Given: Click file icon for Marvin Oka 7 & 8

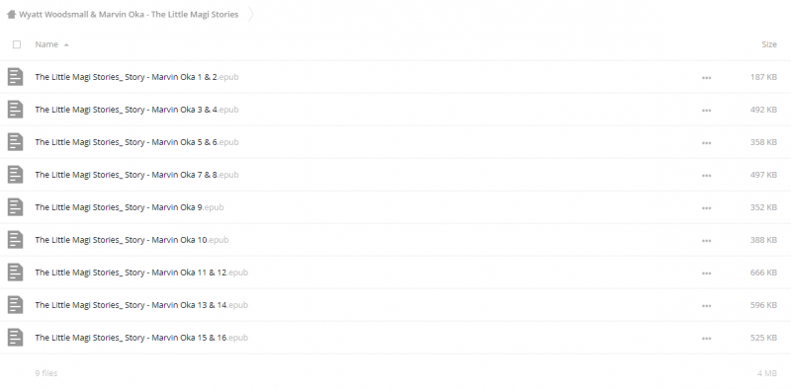Looking at the screenshot, I should point(15,175).
